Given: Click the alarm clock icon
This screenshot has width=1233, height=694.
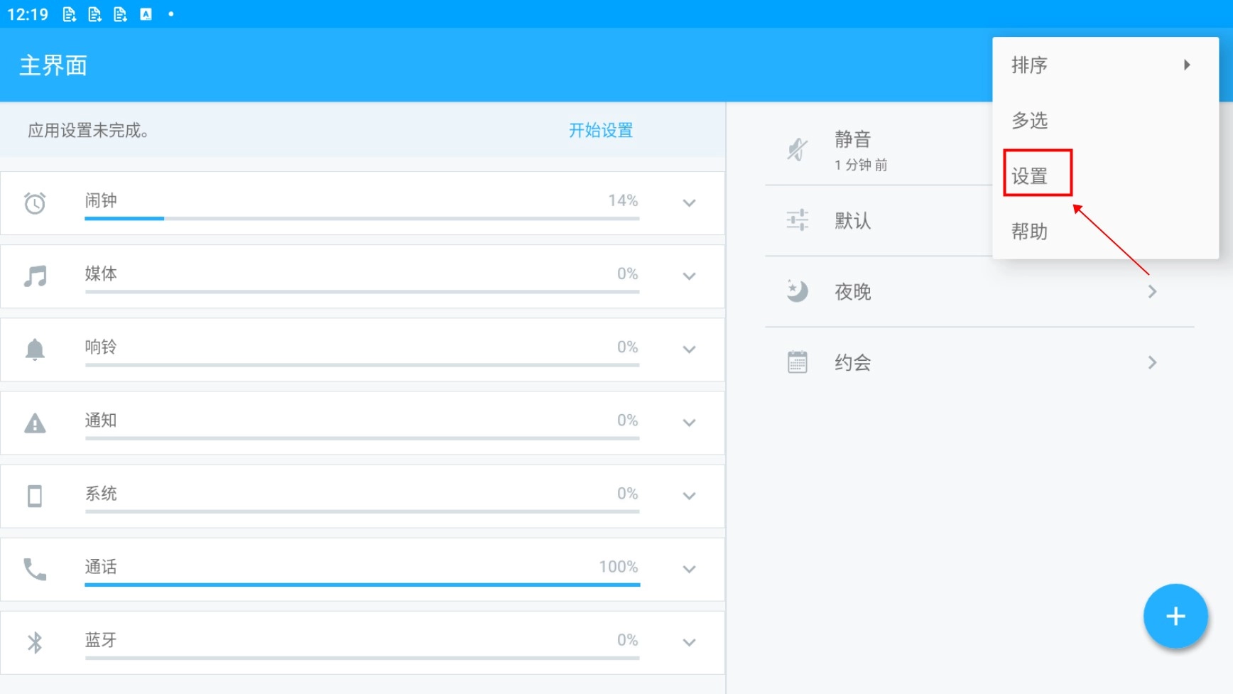Looking at the screenshot, I should pyautogui.click(x=35, y=203).
